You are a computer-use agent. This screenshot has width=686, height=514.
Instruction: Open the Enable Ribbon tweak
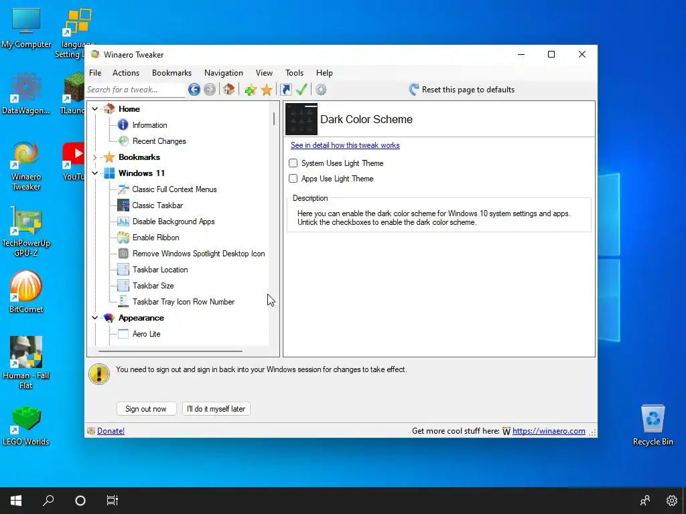(155, 238)
